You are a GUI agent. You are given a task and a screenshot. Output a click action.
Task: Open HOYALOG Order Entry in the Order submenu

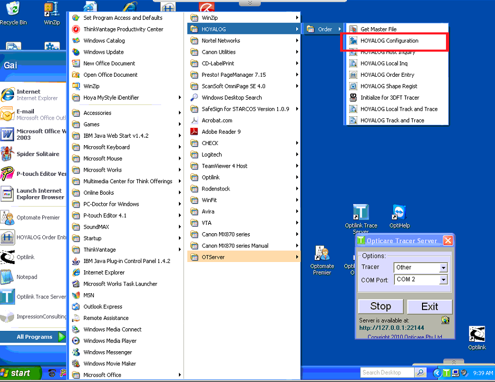(x=397, y=75)
